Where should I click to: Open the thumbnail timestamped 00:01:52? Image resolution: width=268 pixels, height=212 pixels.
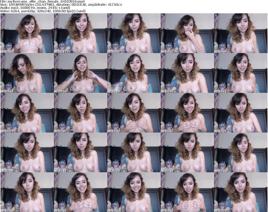pos(187,113)
